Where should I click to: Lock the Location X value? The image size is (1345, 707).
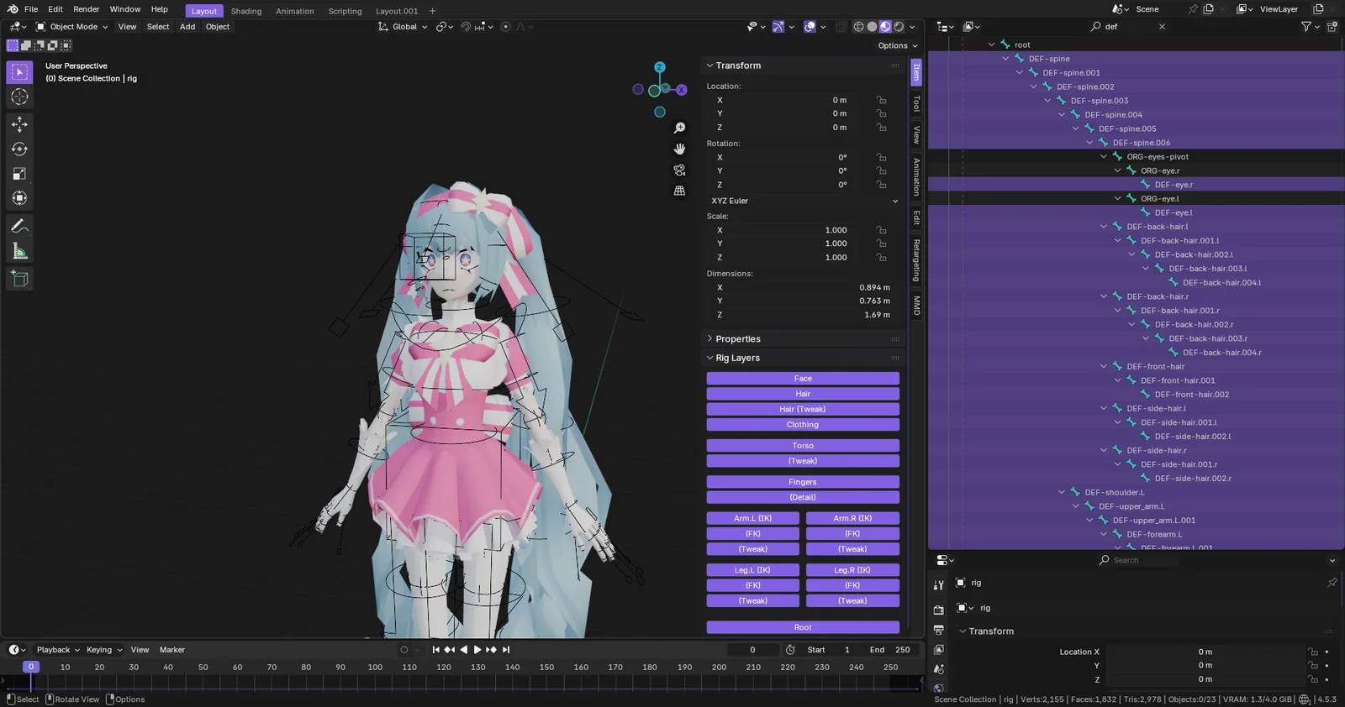881,100
